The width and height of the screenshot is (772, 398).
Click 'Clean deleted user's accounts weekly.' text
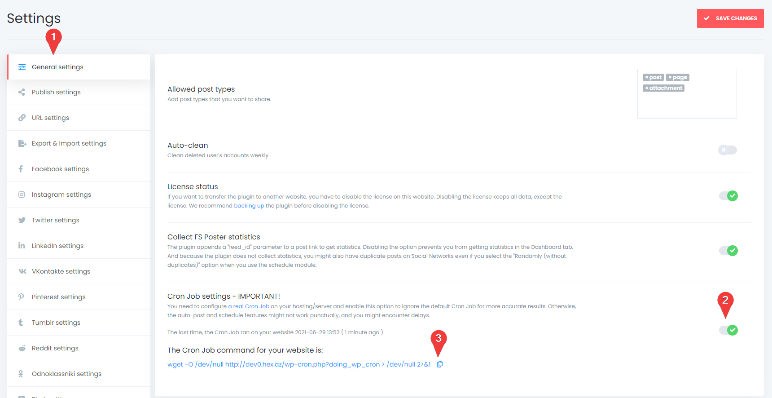pyautogui.click(x=219, y=155)
